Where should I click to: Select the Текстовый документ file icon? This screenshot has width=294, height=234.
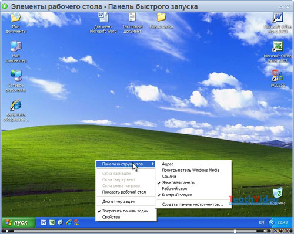[132, 22]
